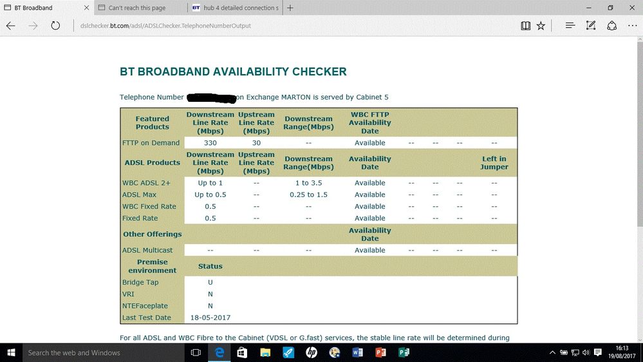
Task: Open Task View on taskbar
Action: 196,352
